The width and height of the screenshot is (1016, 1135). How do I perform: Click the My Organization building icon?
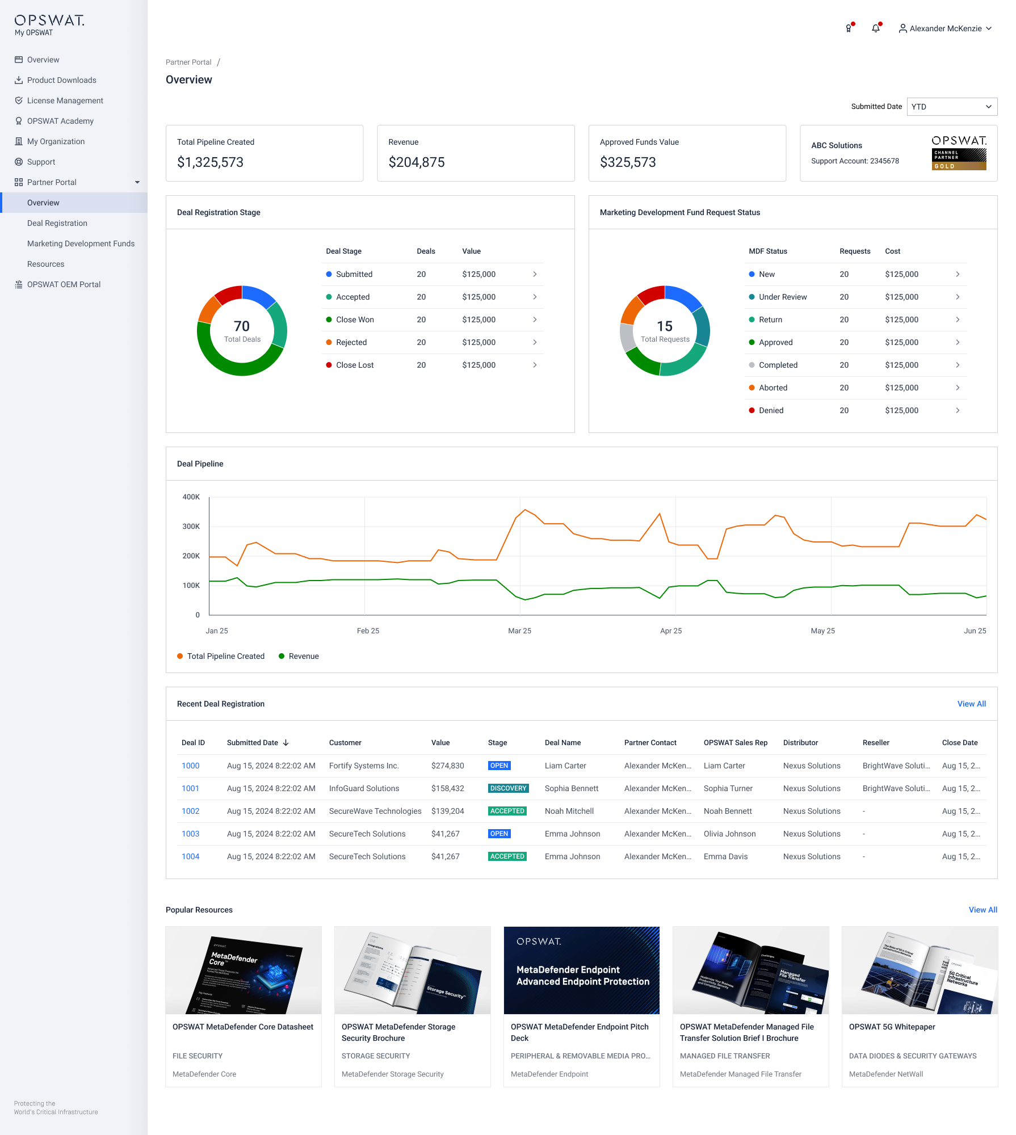19,141
